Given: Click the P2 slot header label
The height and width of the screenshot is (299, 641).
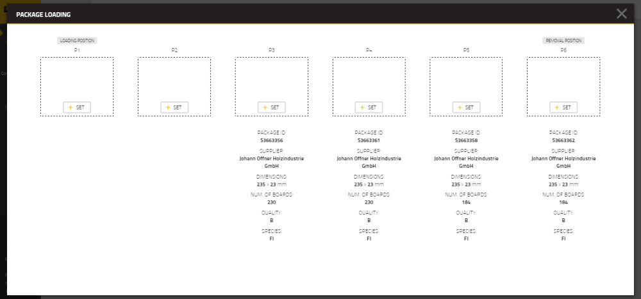Looking at the screenshot, I should tap(174, 50).
